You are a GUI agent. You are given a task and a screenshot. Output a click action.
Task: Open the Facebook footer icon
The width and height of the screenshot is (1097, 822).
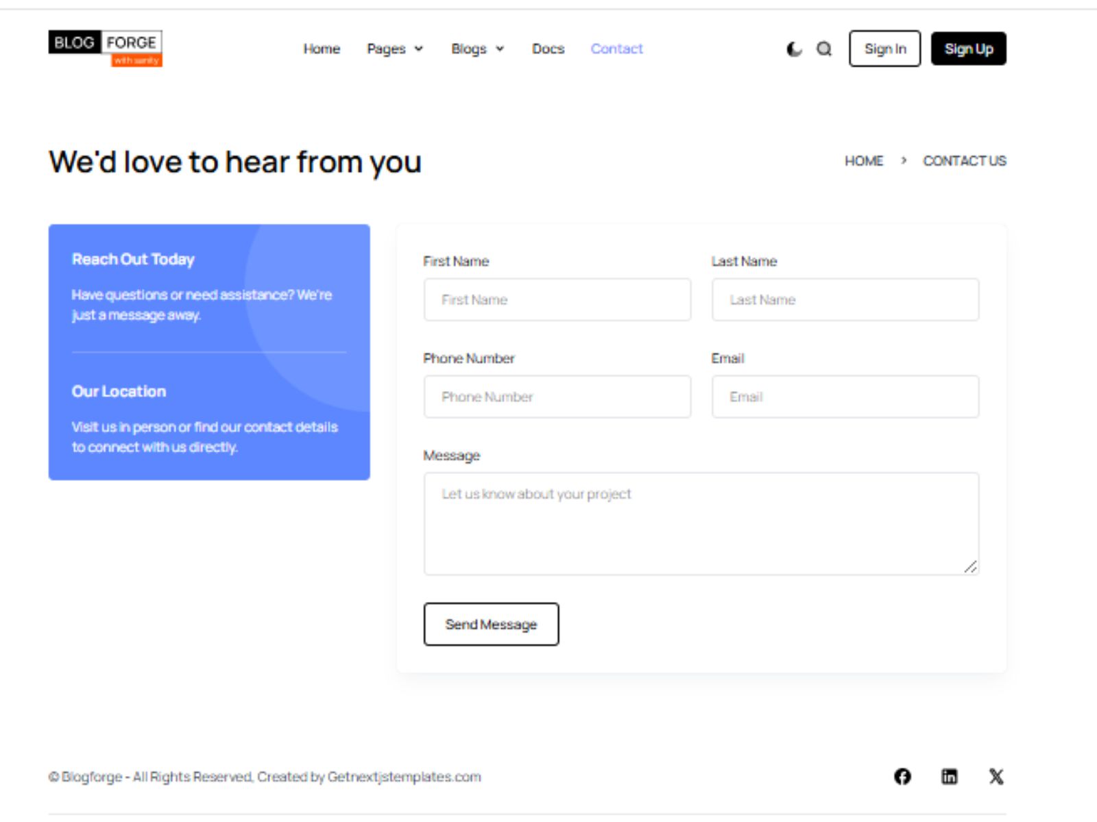(x=902, y=776)
